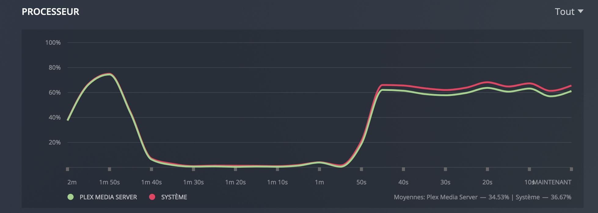
Task: Click the Système average value 36.67%
Action: (561, 197)
